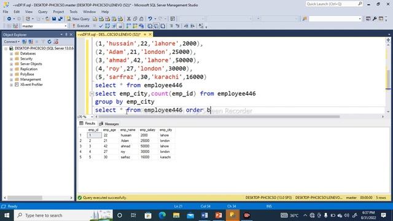Click the Copy icon in toolbar
Viewport: 393px width, 221px height.
135,19
